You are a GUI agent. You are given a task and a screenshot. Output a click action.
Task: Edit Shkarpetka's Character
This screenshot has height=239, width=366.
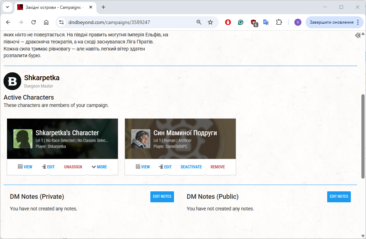tap(48, 167)
